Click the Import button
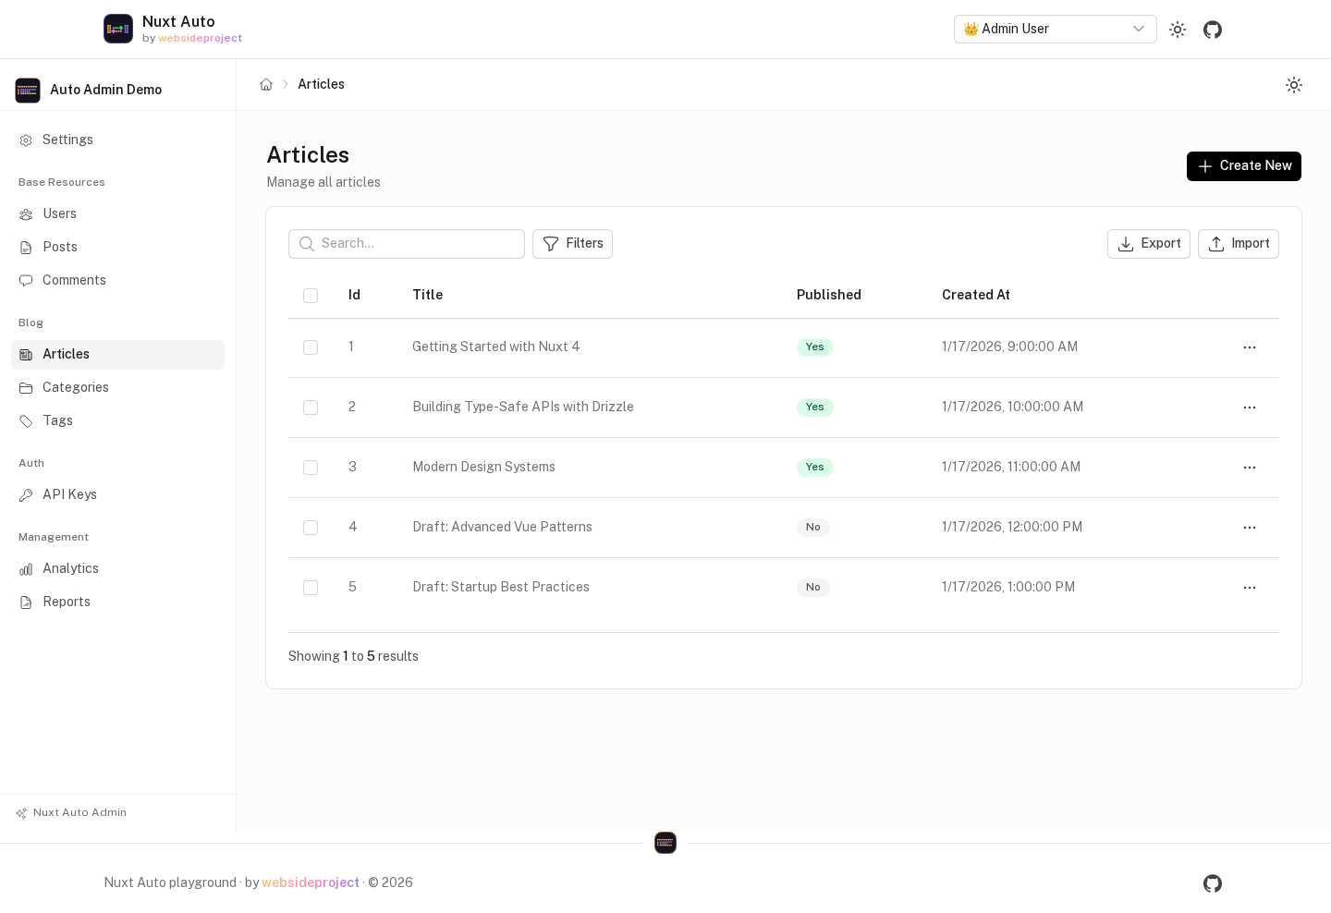 [x=1239, y=244]
